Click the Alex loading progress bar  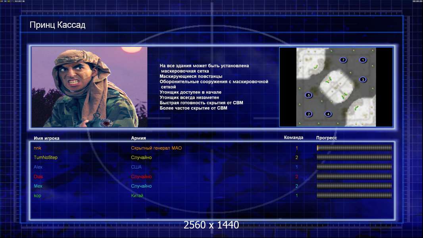(x=354, y=167)
